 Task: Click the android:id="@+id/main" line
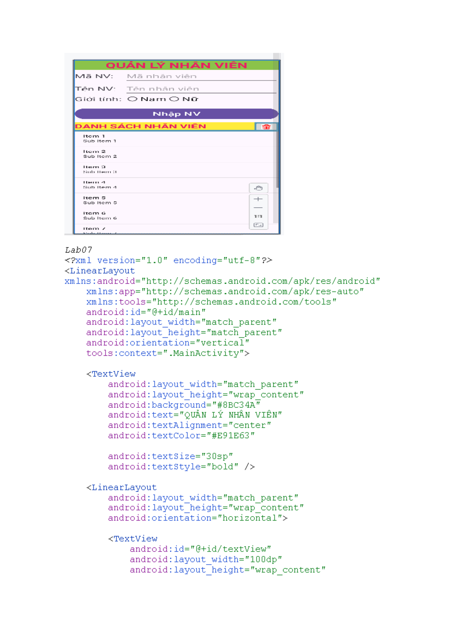[146, 312]
